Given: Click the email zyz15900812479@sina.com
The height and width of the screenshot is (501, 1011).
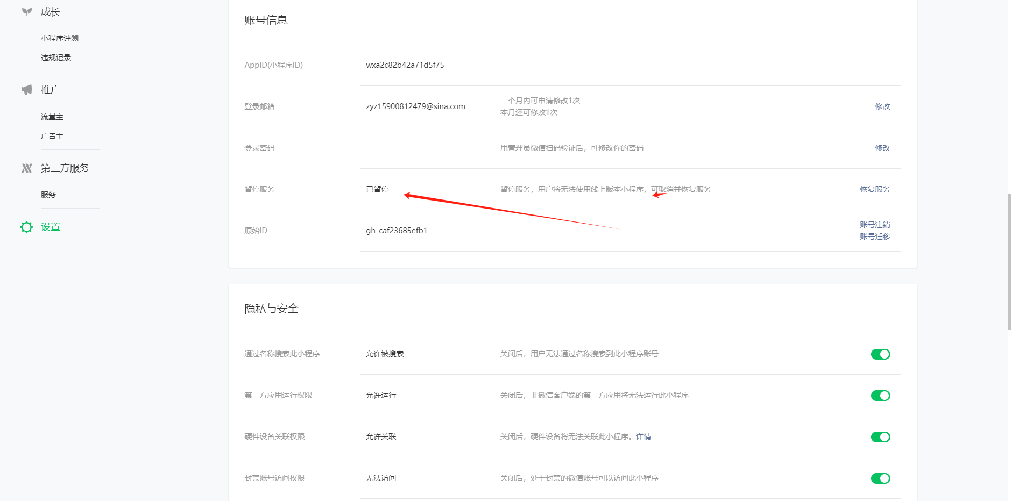Looking at the screenshot, I should (415, 106).
